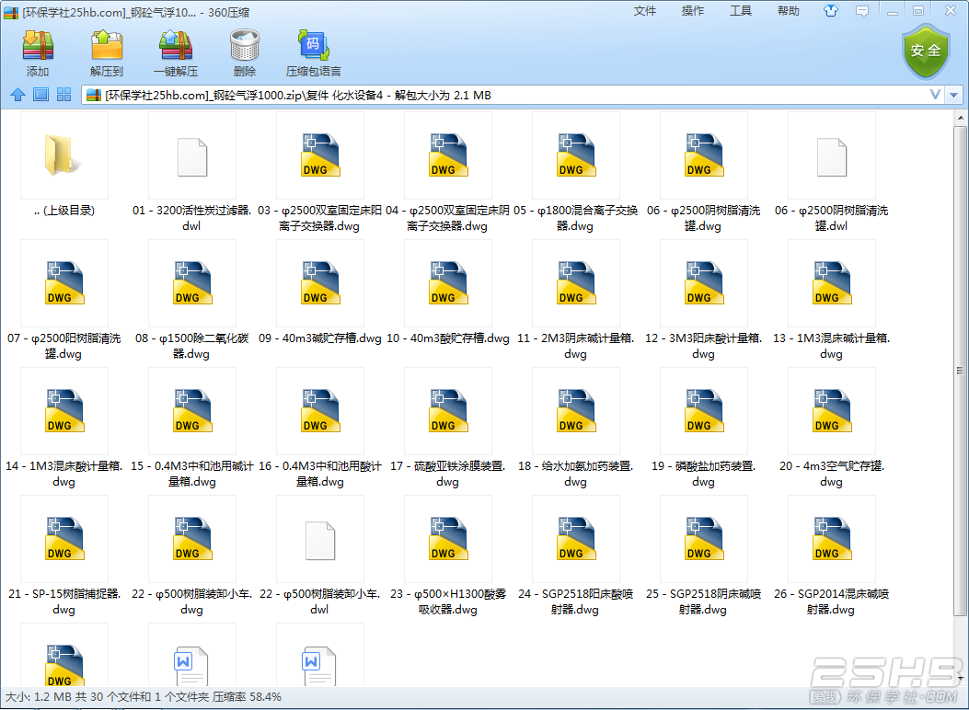The image size is (969, 710).
Task: Select 21 - SP-15树脂捕捉器.dwg
Action: [x=63, y=555]
